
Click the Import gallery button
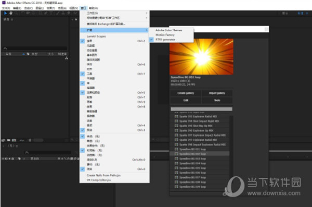tap(217, 93)
